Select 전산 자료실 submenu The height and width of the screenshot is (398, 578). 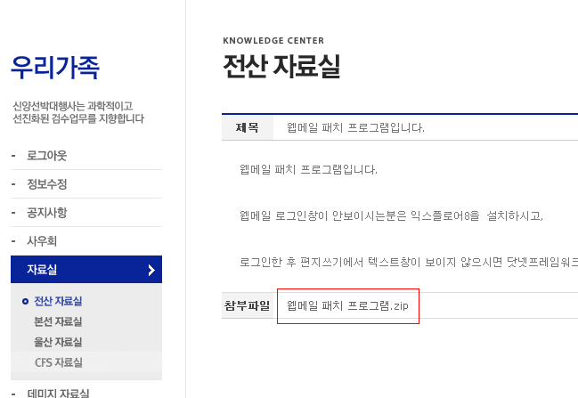click(58, 301)
